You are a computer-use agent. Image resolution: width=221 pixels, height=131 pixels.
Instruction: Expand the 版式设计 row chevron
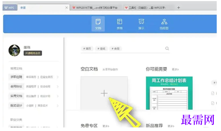pos(57,106)
